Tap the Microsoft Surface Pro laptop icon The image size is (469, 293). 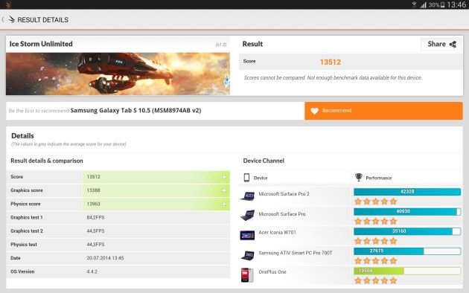tap(248, 216)
